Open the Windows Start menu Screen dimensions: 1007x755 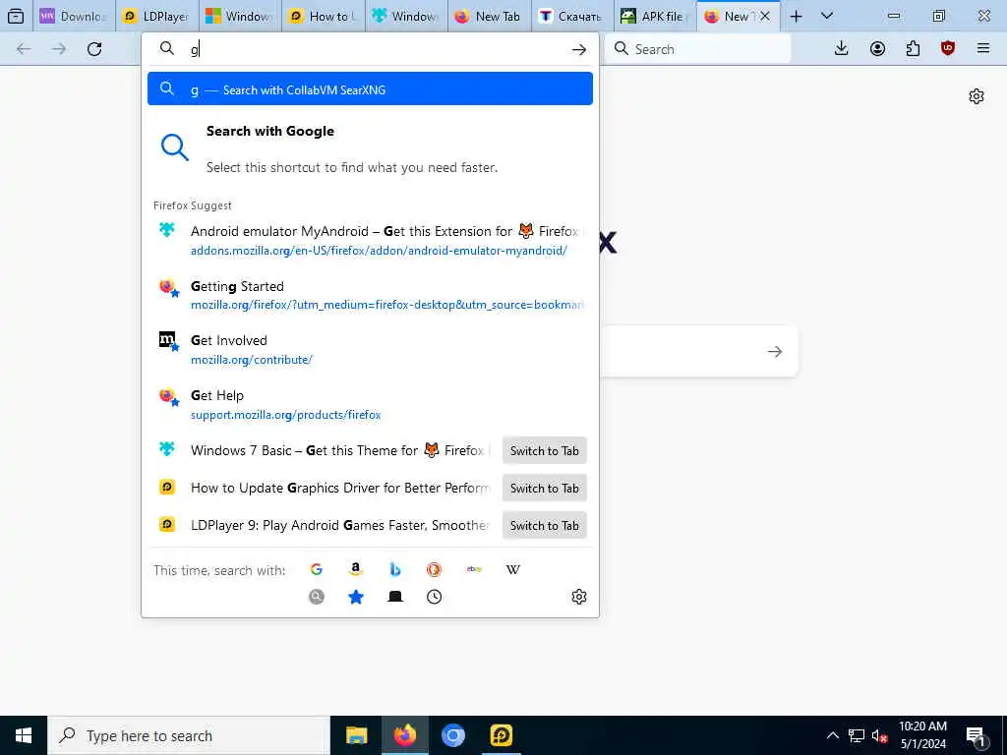(x=24, y=735)
